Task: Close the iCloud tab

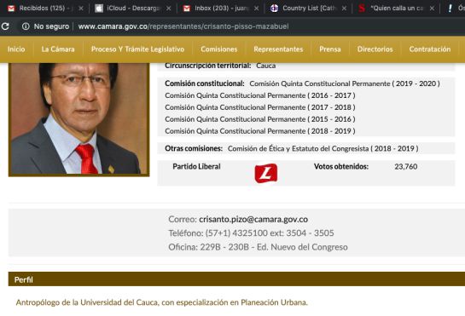Action: coord(168,9)
